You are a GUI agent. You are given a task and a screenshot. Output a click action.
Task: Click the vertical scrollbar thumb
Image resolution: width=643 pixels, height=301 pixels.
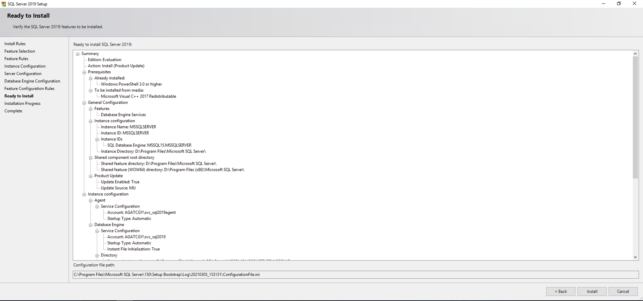pyautogui.click(x=635, y=118)
